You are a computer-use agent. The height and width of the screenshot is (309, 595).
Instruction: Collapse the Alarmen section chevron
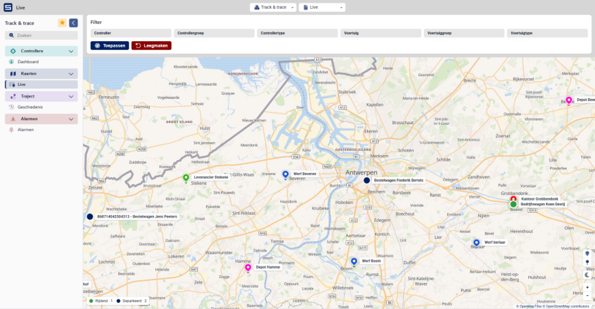click(71, 119)
